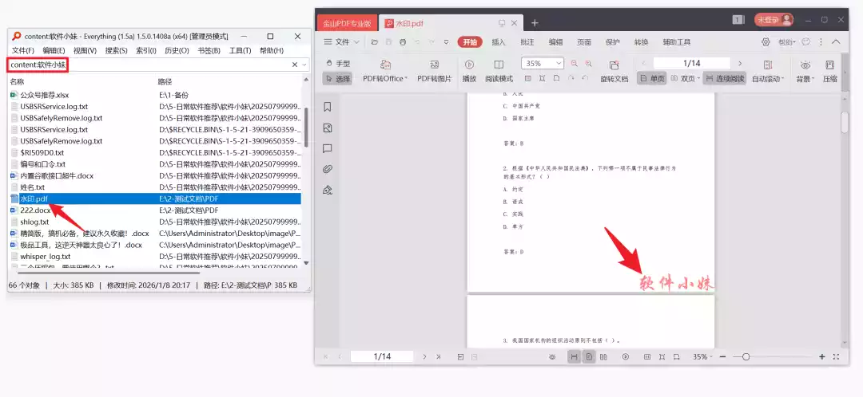Screen dimensions: 863x397
Task: Open PDF settings gear icon
Action: 766,41
